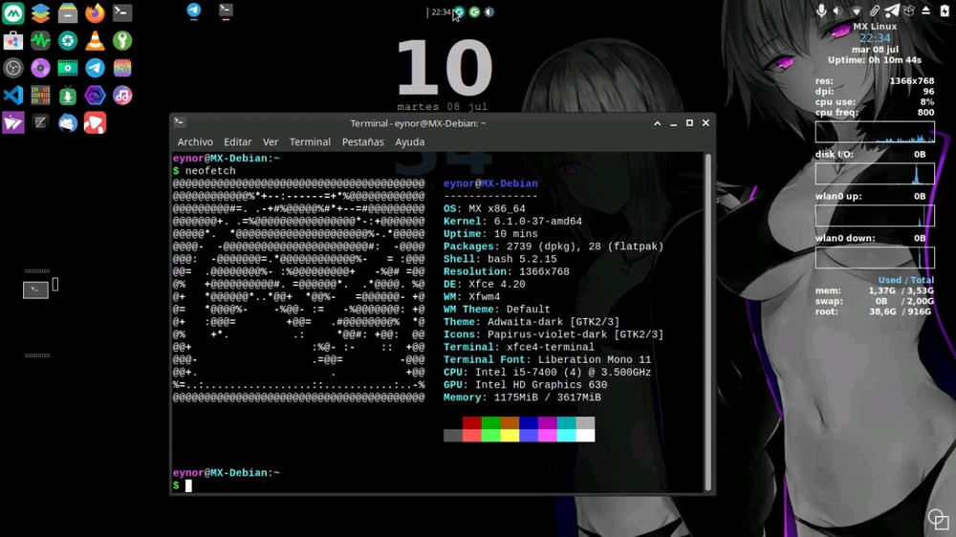Open the Thunderbird mail client
This screenshot has width=956, height=537.
(x=68, y=123)
